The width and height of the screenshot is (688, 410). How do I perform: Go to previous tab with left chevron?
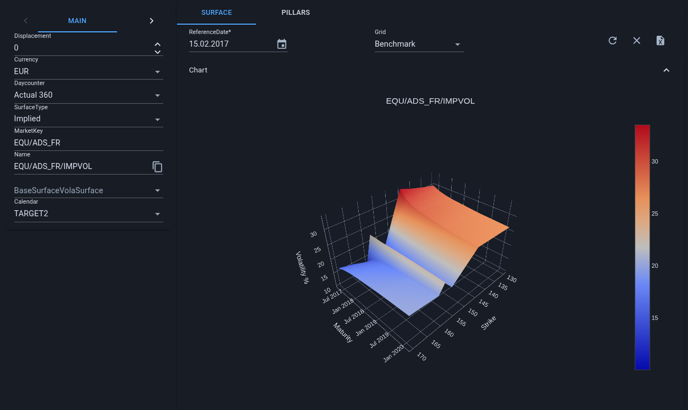(25, 21)
